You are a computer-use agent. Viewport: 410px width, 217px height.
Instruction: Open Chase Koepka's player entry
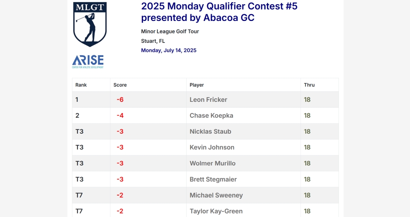point(211,116)
